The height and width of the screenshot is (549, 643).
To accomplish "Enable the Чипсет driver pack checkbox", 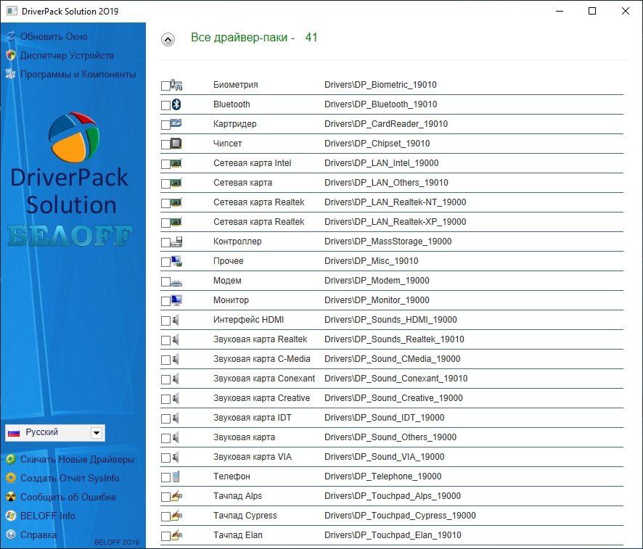I will (x=165, y=145).
